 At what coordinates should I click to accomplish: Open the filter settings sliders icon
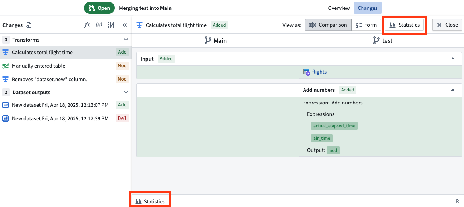coord(111,25)
